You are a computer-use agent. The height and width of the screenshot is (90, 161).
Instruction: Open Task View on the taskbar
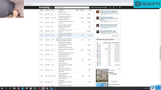pos(10,88)
